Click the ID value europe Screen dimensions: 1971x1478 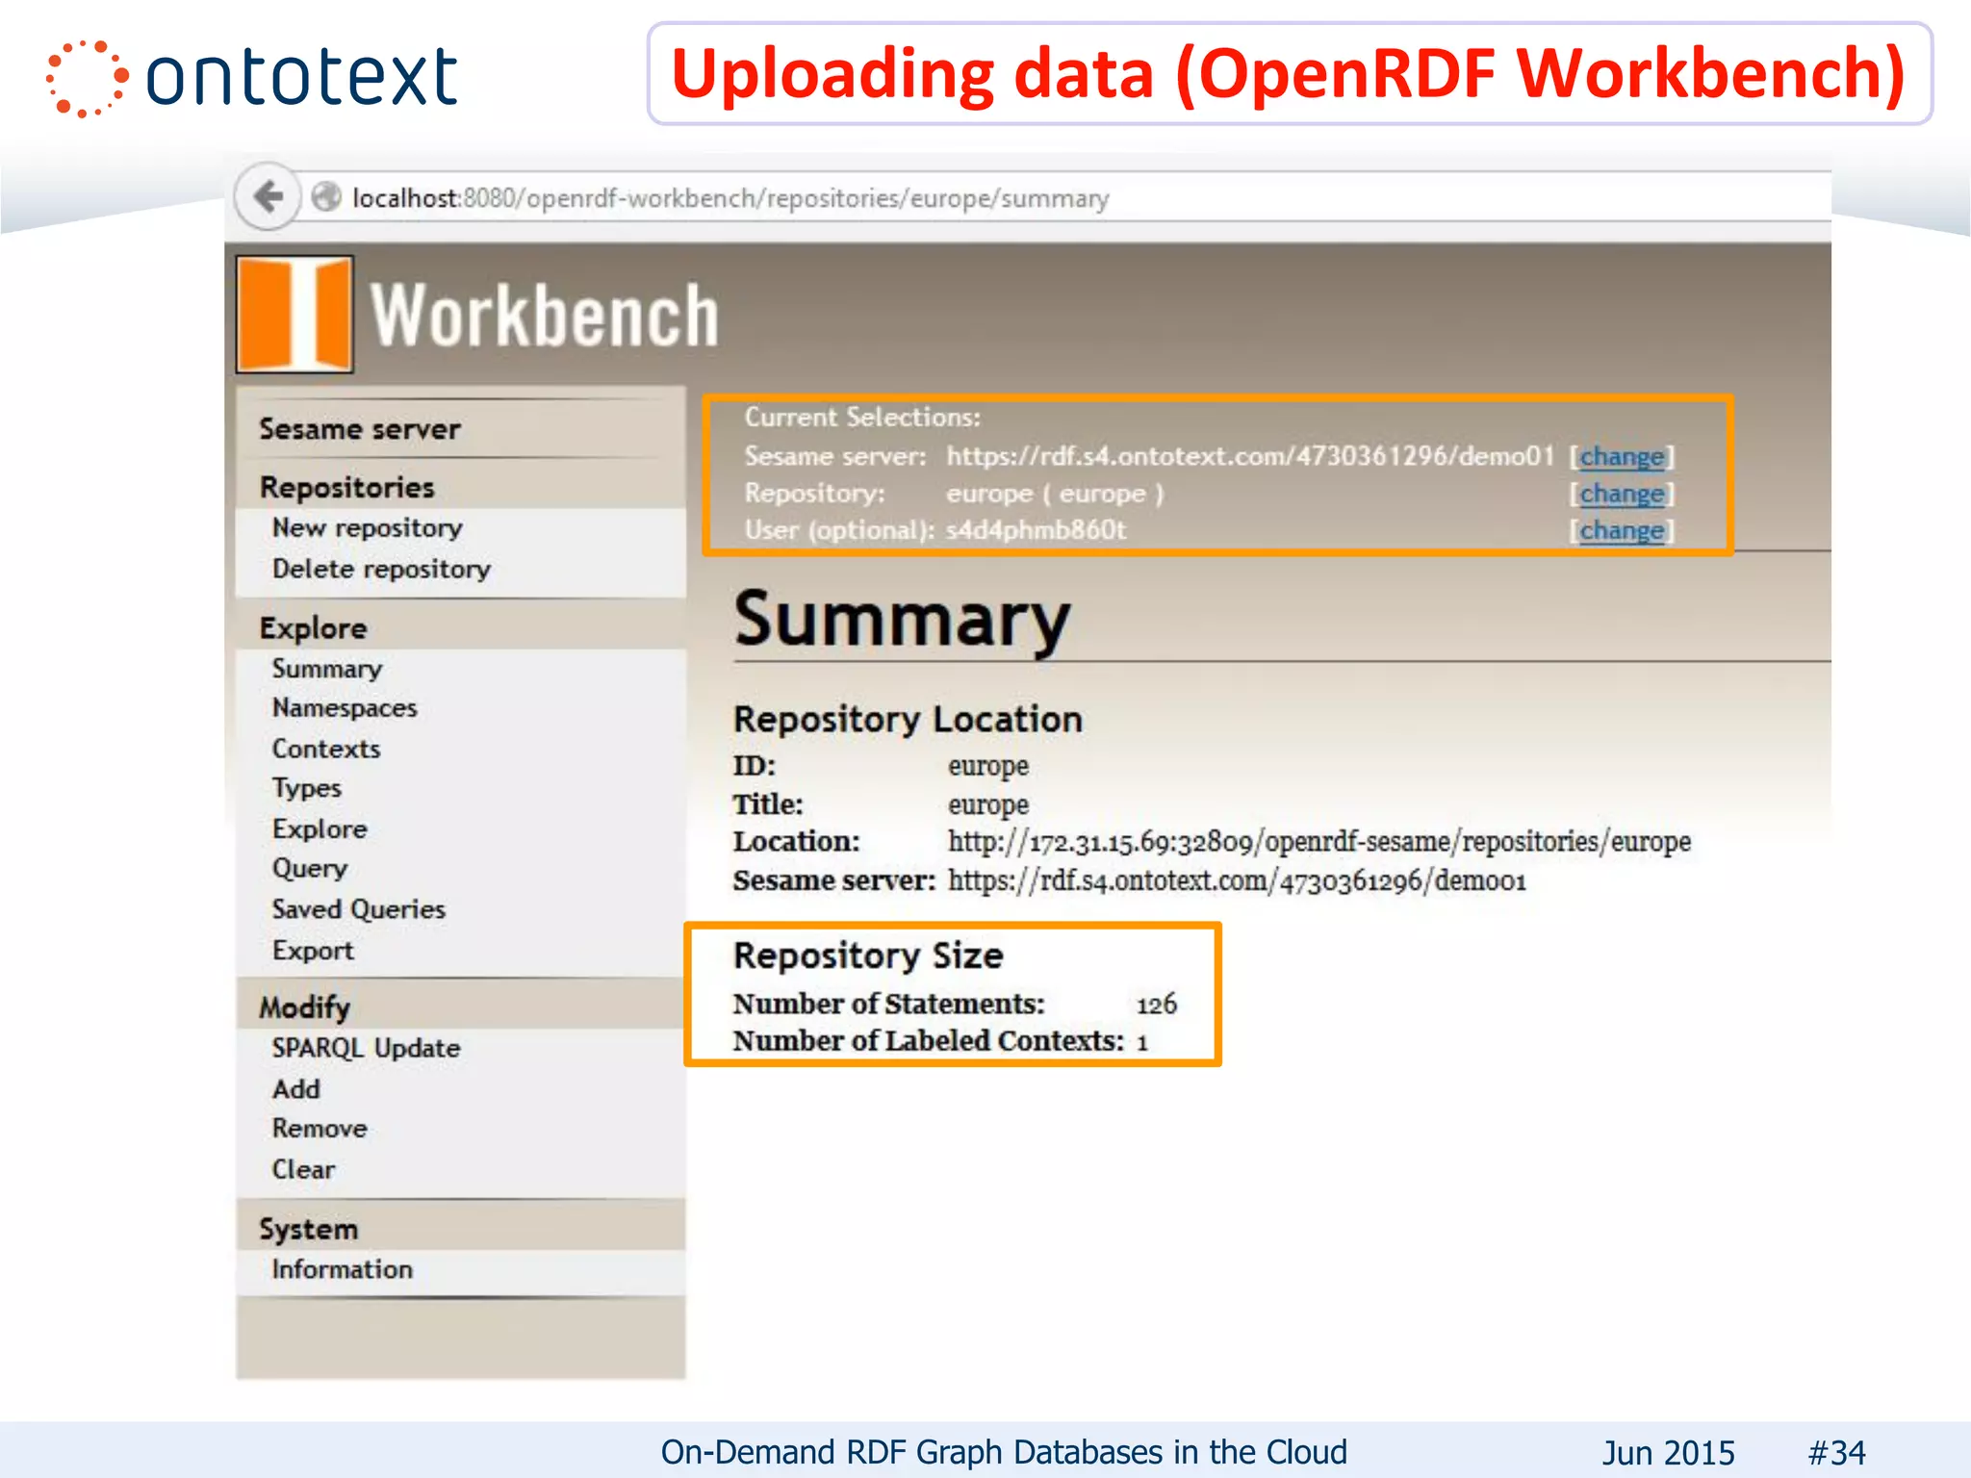coord(988,767)
